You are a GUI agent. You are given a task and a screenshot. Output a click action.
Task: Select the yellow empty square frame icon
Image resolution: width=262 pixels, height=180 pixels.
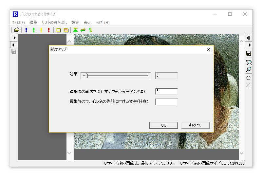59,30
